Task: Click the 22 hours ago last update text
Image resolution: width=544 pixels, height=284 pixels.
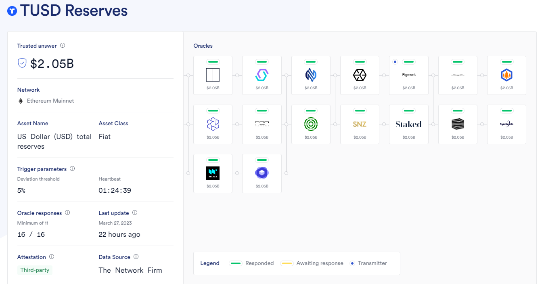Action: [x=119, y=234]
